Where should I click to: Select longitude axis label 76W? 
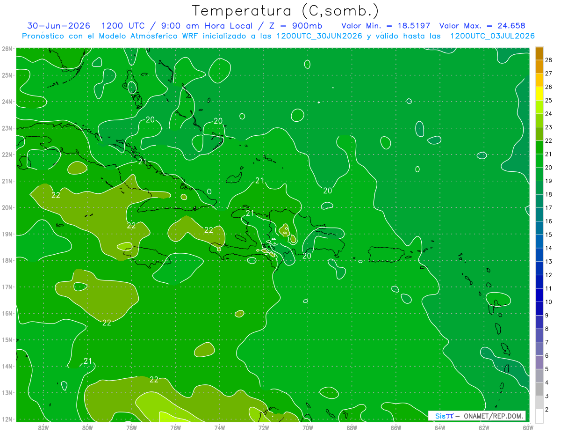coord(176,427)
